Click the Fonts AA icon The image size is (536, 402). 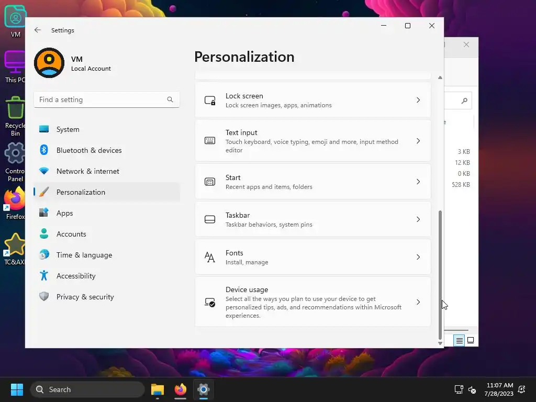tap(210, 257)
